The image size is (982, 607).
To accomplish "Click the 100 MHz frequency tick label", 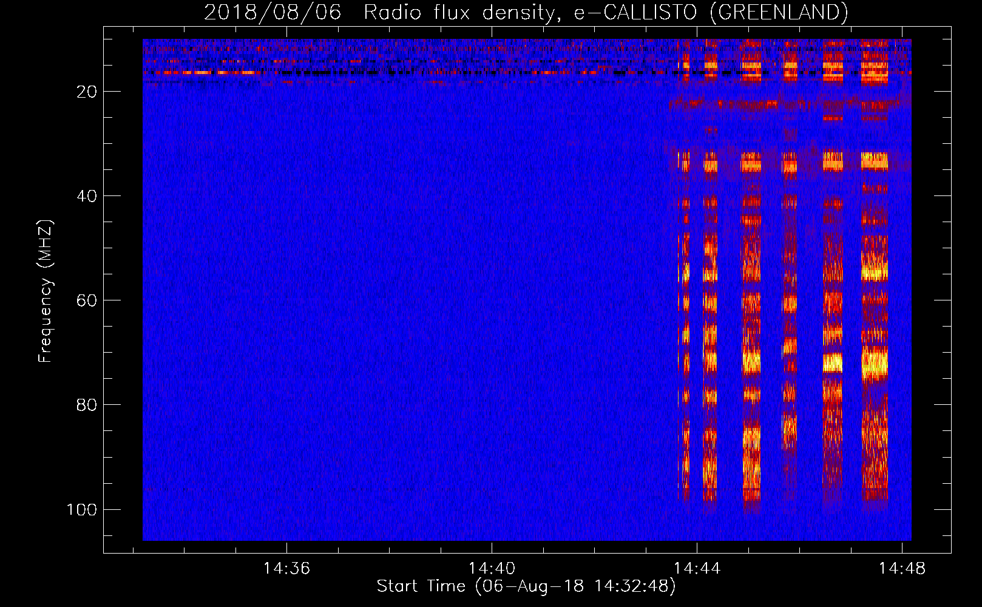I will point(81,509).
